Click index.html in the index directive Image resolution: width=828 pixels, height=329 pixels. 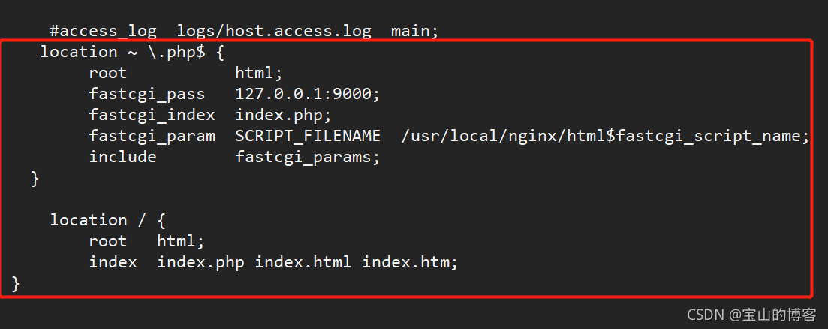click(303, 262)
